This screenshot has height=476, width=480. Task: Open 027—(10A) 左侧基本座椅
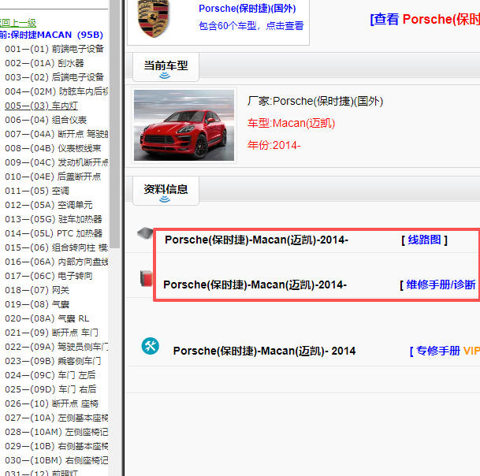point(57,418)
